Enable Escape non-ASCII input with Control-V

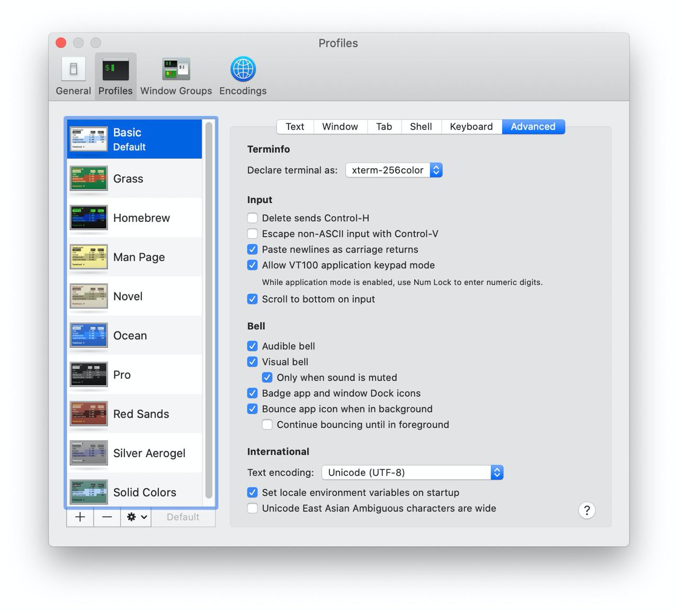tap(253, 234)
